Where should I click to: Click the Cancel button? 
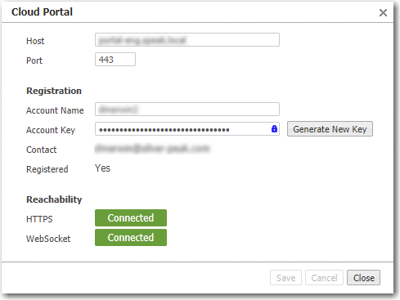[x=324, y=278]
